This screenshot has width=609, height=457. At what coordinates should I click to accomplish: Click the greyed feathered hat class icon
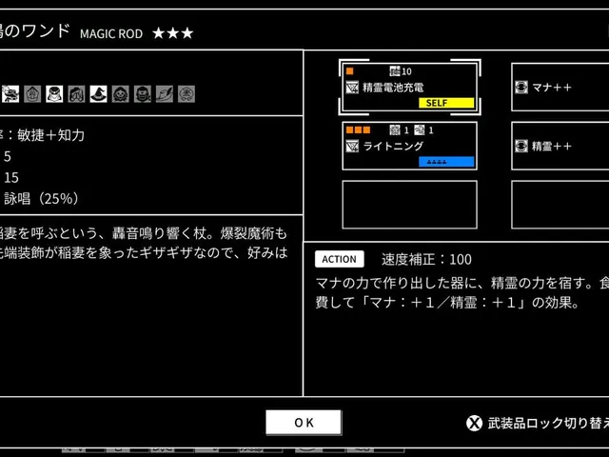165,94
